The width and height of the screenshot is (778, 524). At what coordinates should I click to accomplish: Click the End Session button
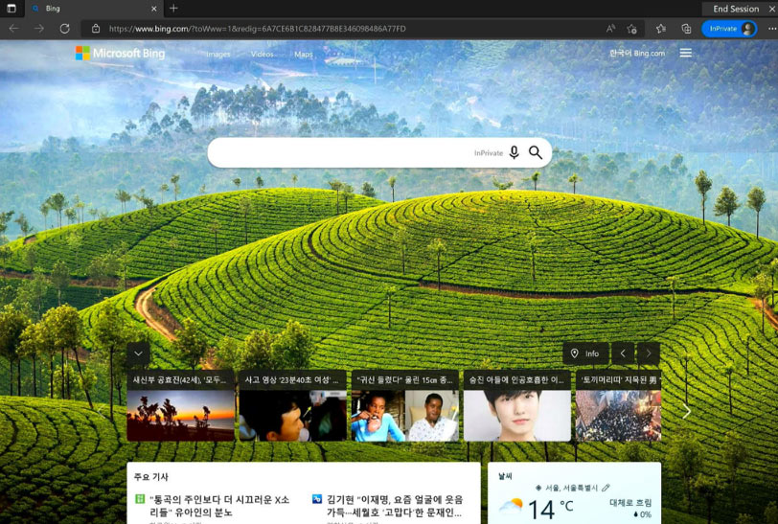tap(736, 9)
